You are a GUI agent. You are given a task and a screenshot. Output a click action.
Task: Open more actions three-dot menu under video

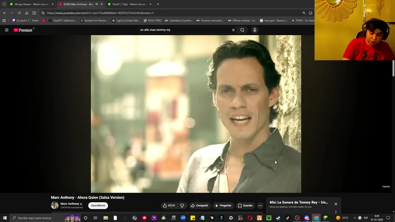point(260,206)
